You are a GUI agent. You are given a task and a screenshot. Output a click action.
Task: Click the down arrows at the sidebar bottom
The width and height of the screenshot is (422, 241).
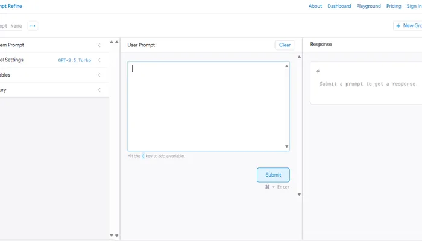click(114, 236)
